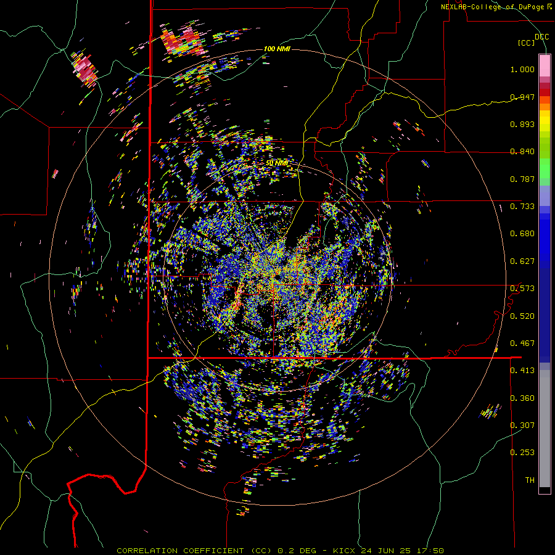
Task: Click the TH threshold label
Action: click(x=530, y=480)
